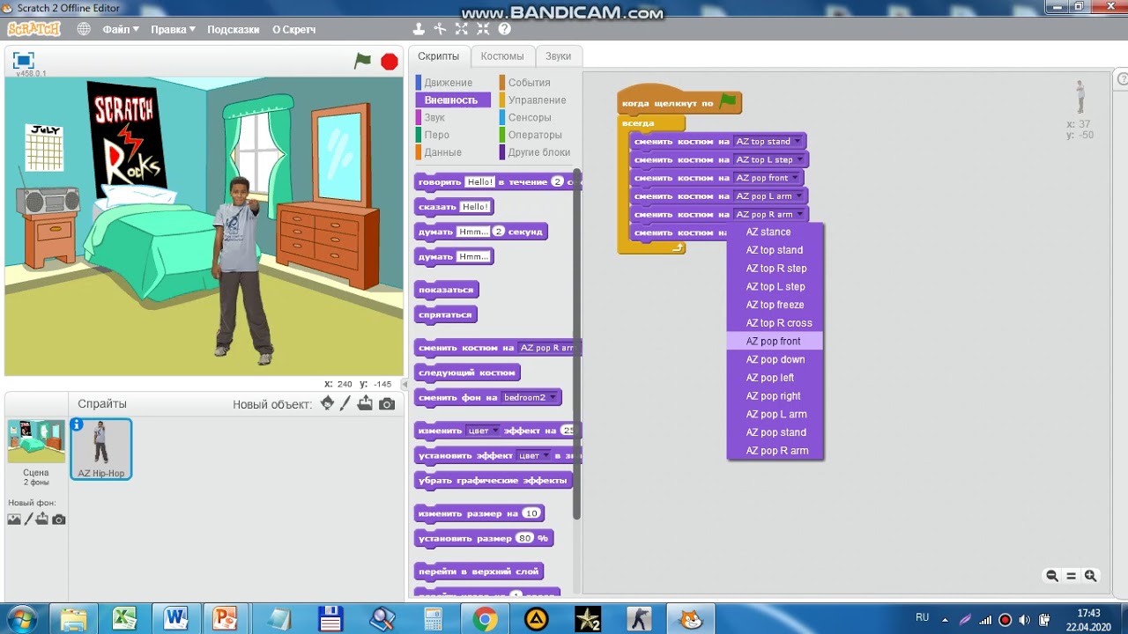Image resolution: width=1128 pixels, height=634 pixels.
Task: Open Microsoft Word from the taskbar
Action: point(175,619)
